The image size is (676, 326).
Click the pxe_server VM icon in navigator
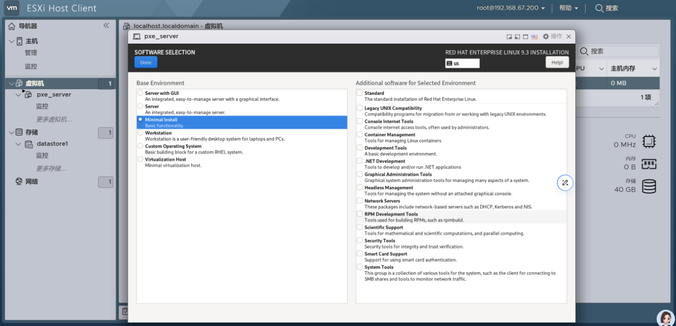[x=28, y=95]
